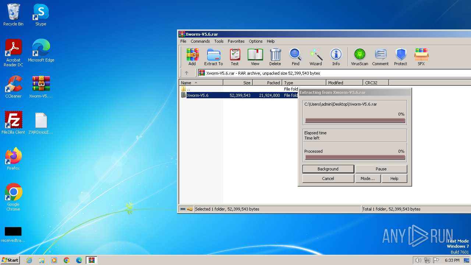Click the Mode... button
The width and height of the screenshot is (471, 265).
coord(368,179)
